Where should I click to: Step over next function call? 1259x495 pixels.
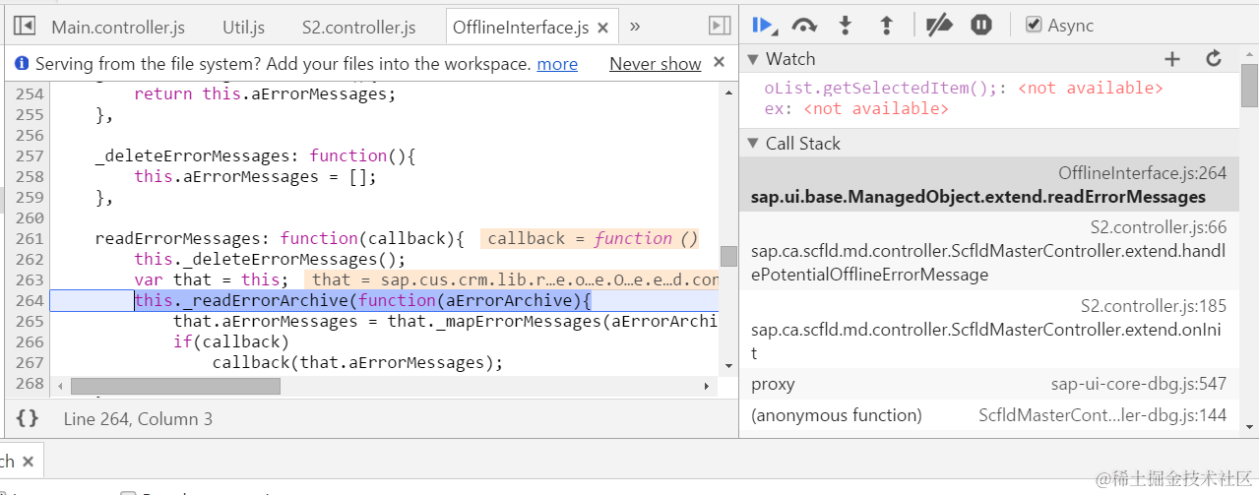pos(804,26)
